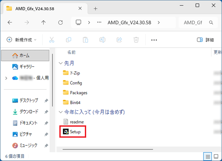The height and width of the screenshot is (161, 222).
Task: Open ダウンロード quick access item
Action: pos(25,112)
